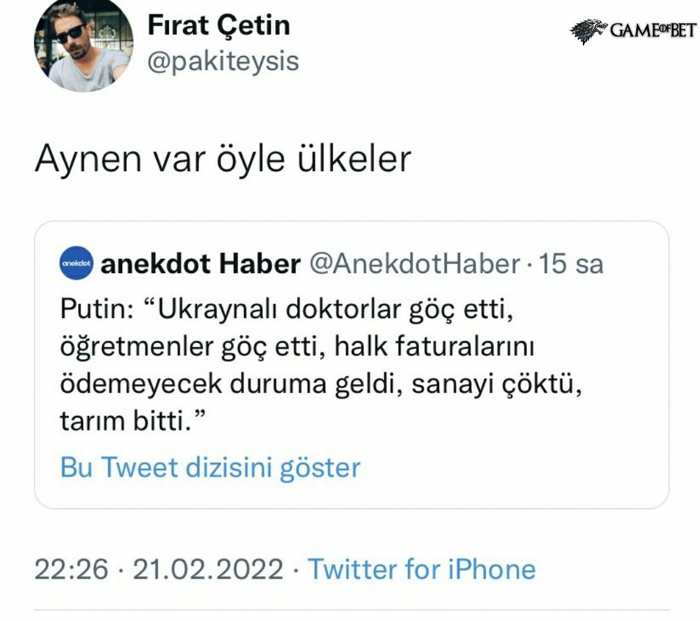Click "Bu Tweet dizisini göster" link

(210, 468)
